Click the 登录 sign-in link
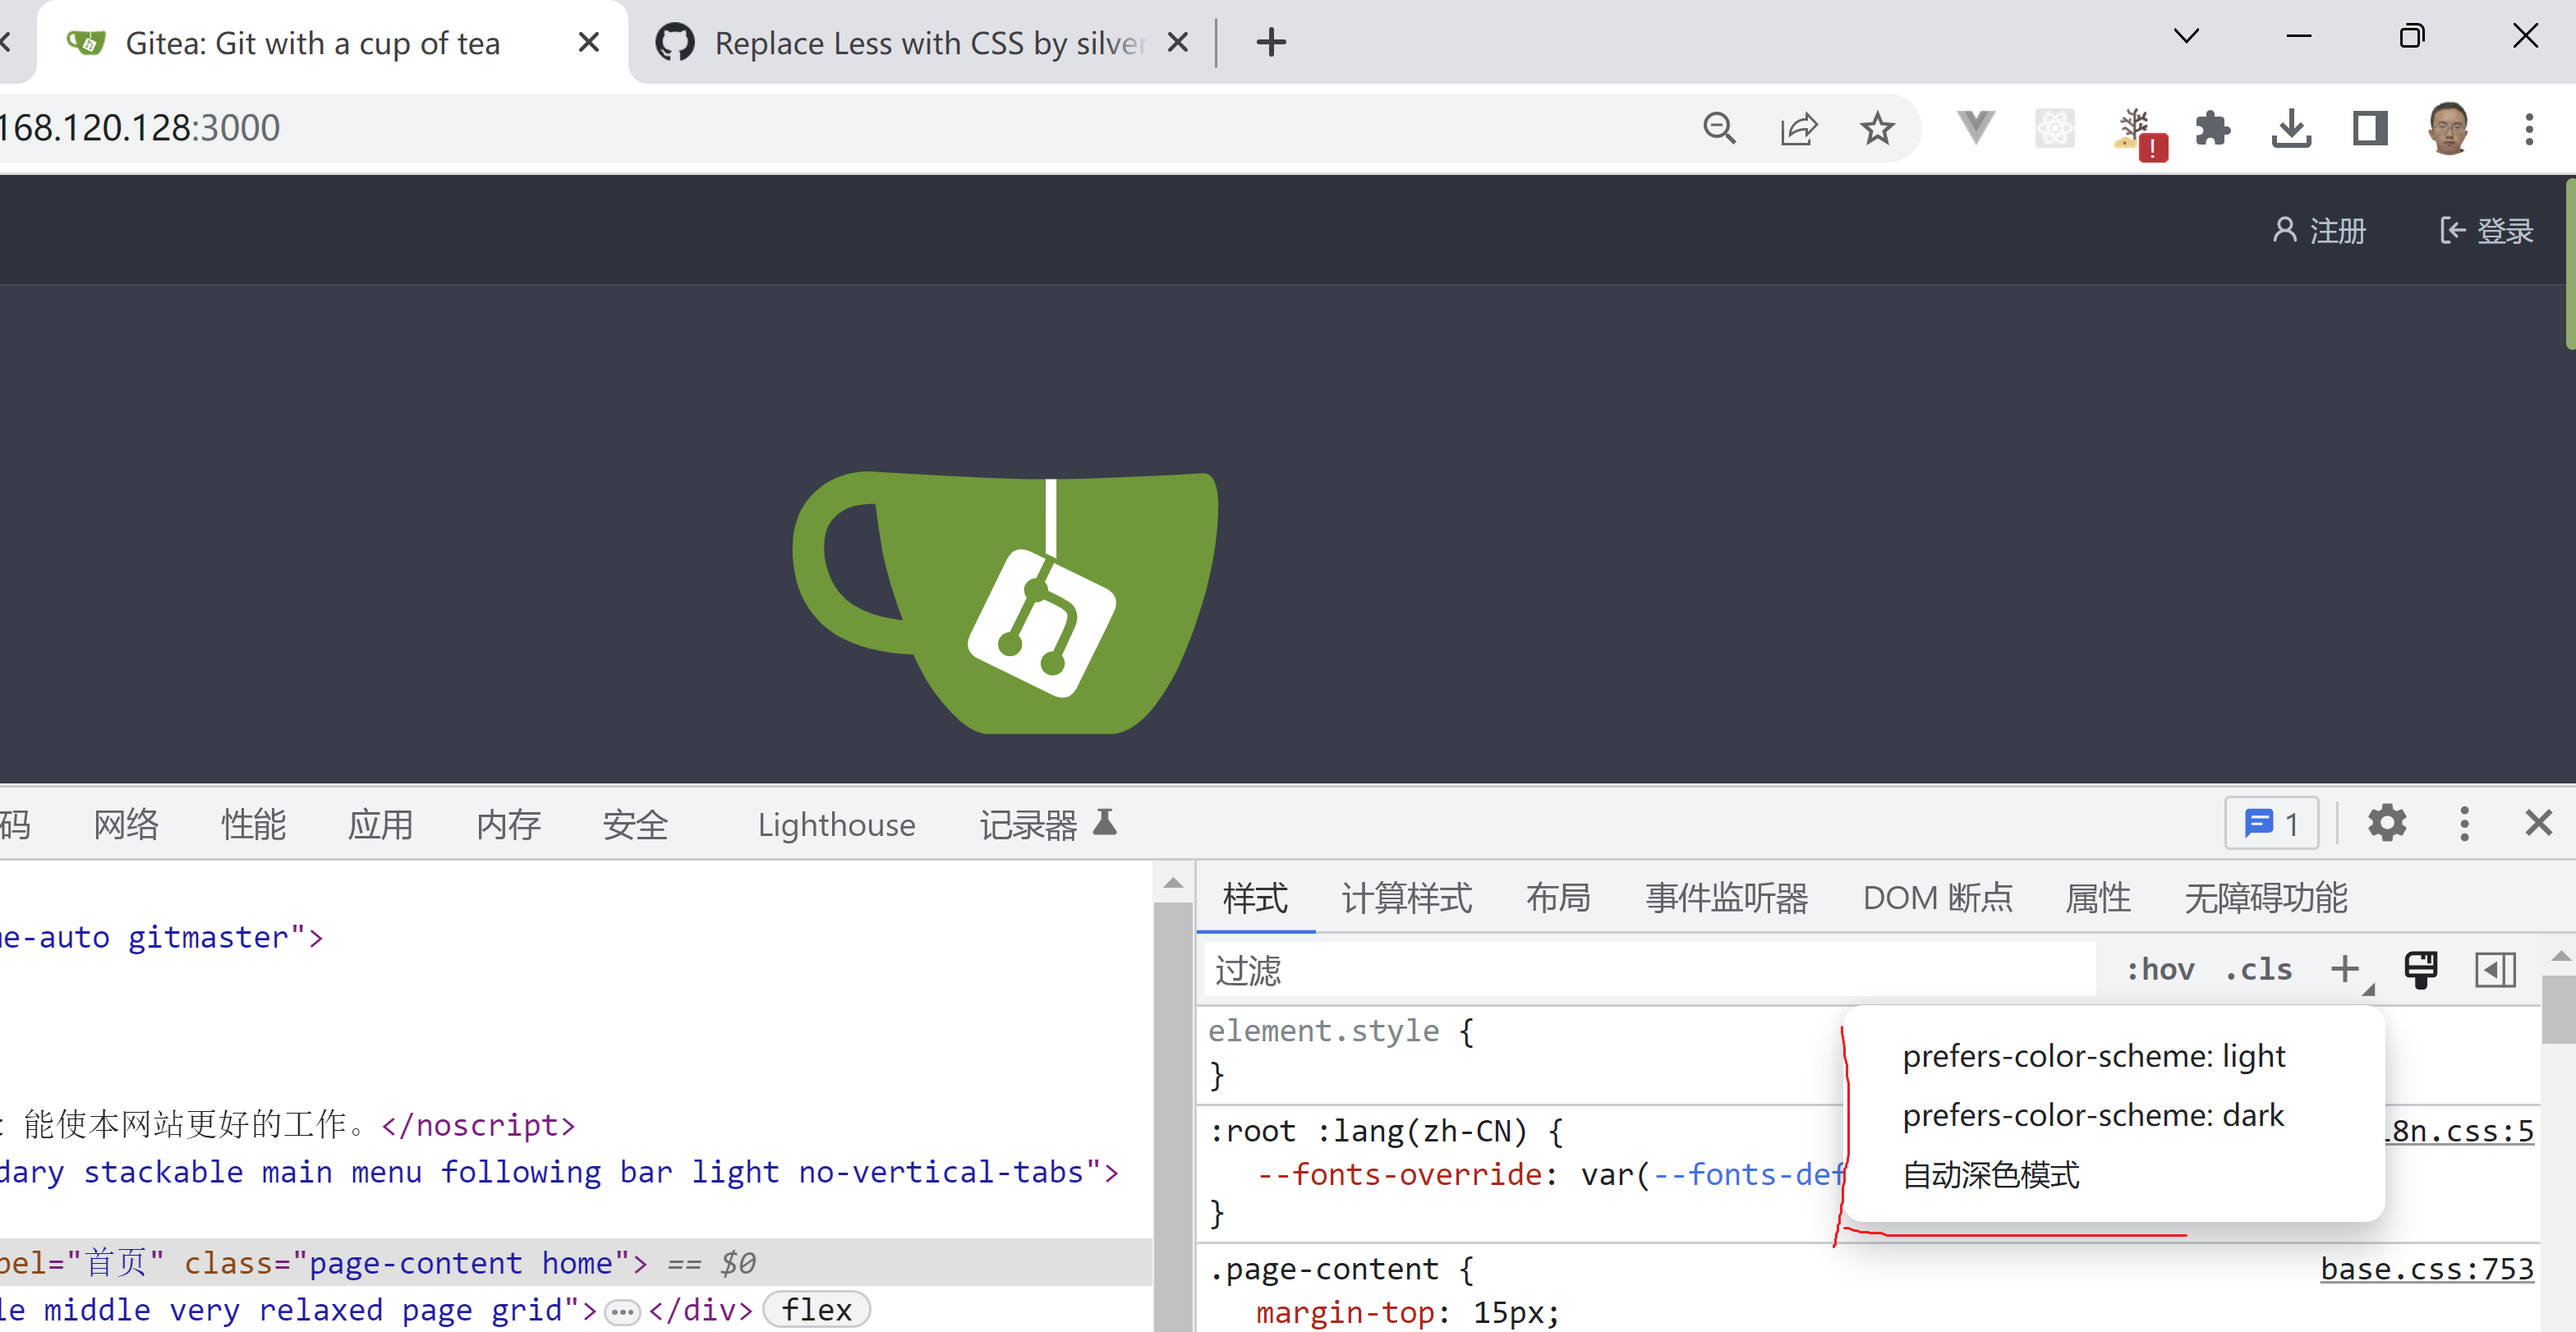2576x1332 pixels. [x=2486, y=231]
